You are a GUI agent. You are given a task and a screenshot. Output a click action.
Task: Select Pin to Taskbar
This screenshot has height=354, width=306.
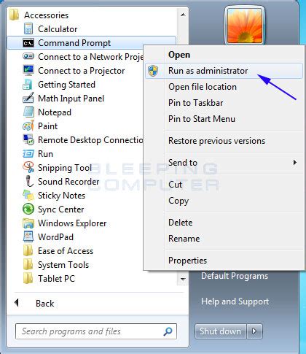click(195, 103)
